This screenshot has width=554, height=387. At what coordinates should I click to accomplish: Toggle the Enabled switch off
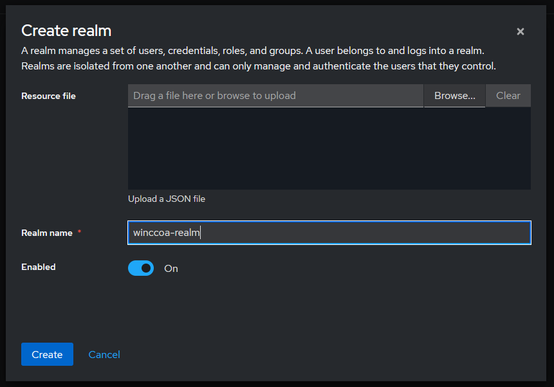point(141,268)
